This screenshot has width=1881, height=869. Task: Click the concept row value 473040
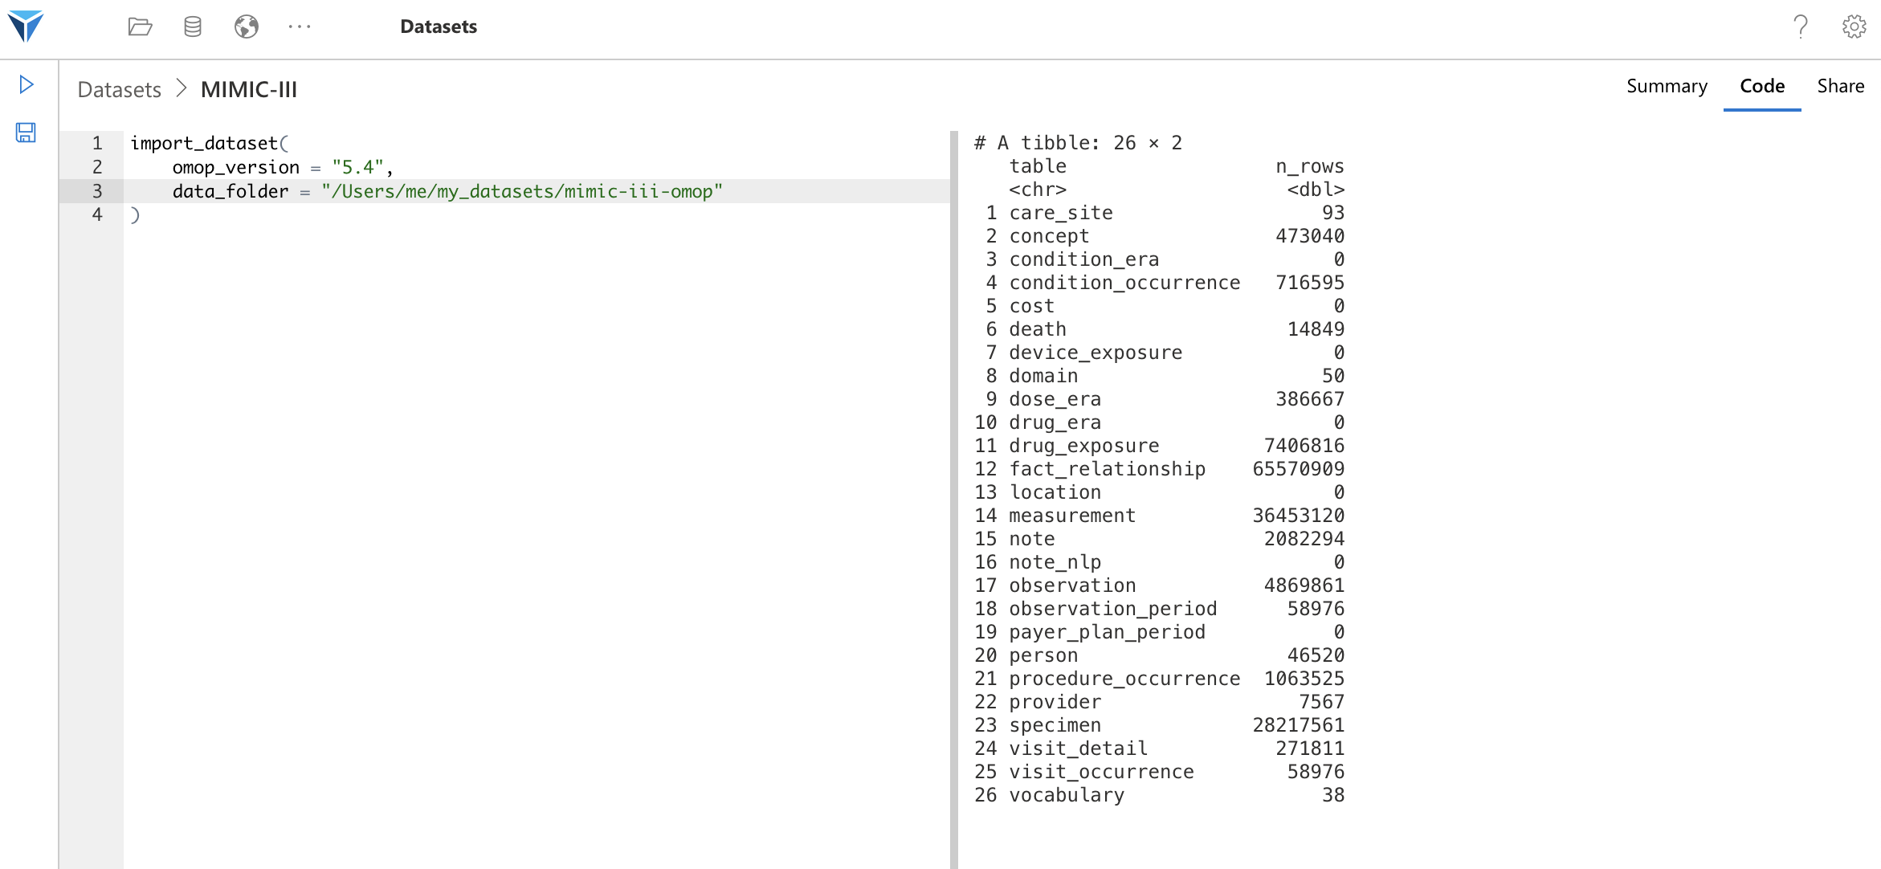pyautogui.click(x=1310, y=236)
